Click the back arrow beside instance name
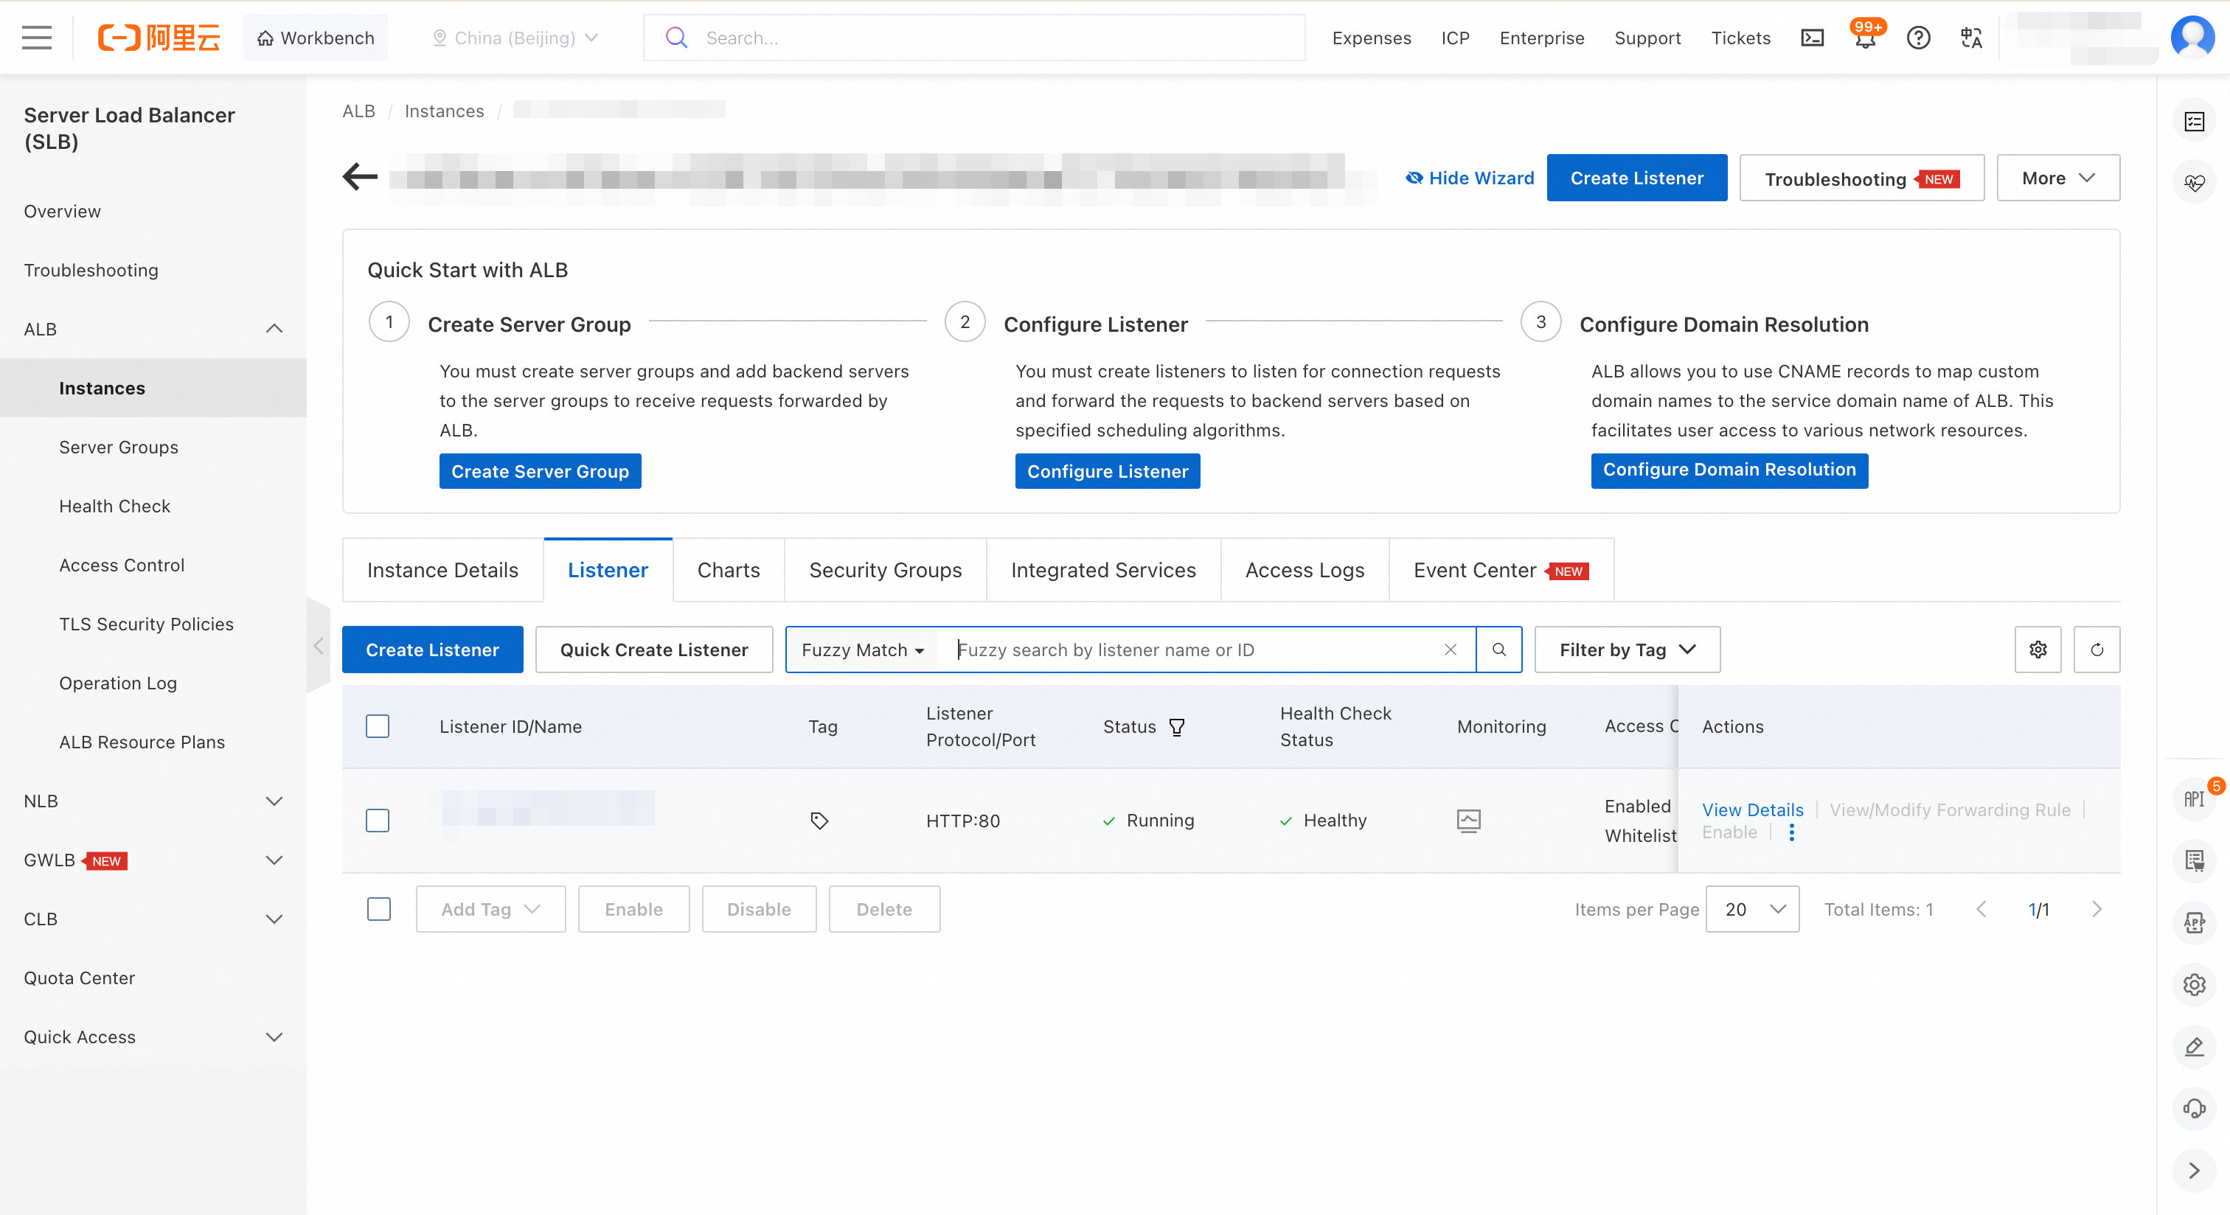 (360, 176)
